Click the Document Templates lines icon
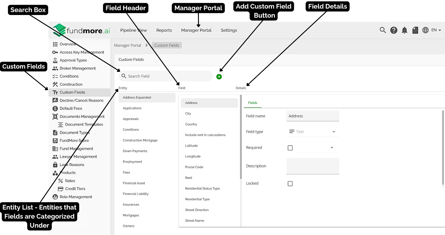Image resolution: width=445 pixels, height=235 pixels. point(60,124)
